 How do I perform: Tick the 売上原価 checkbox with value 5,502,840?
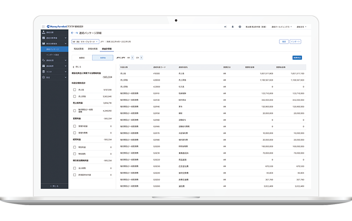pyautogui.click(x=75, y=97)
